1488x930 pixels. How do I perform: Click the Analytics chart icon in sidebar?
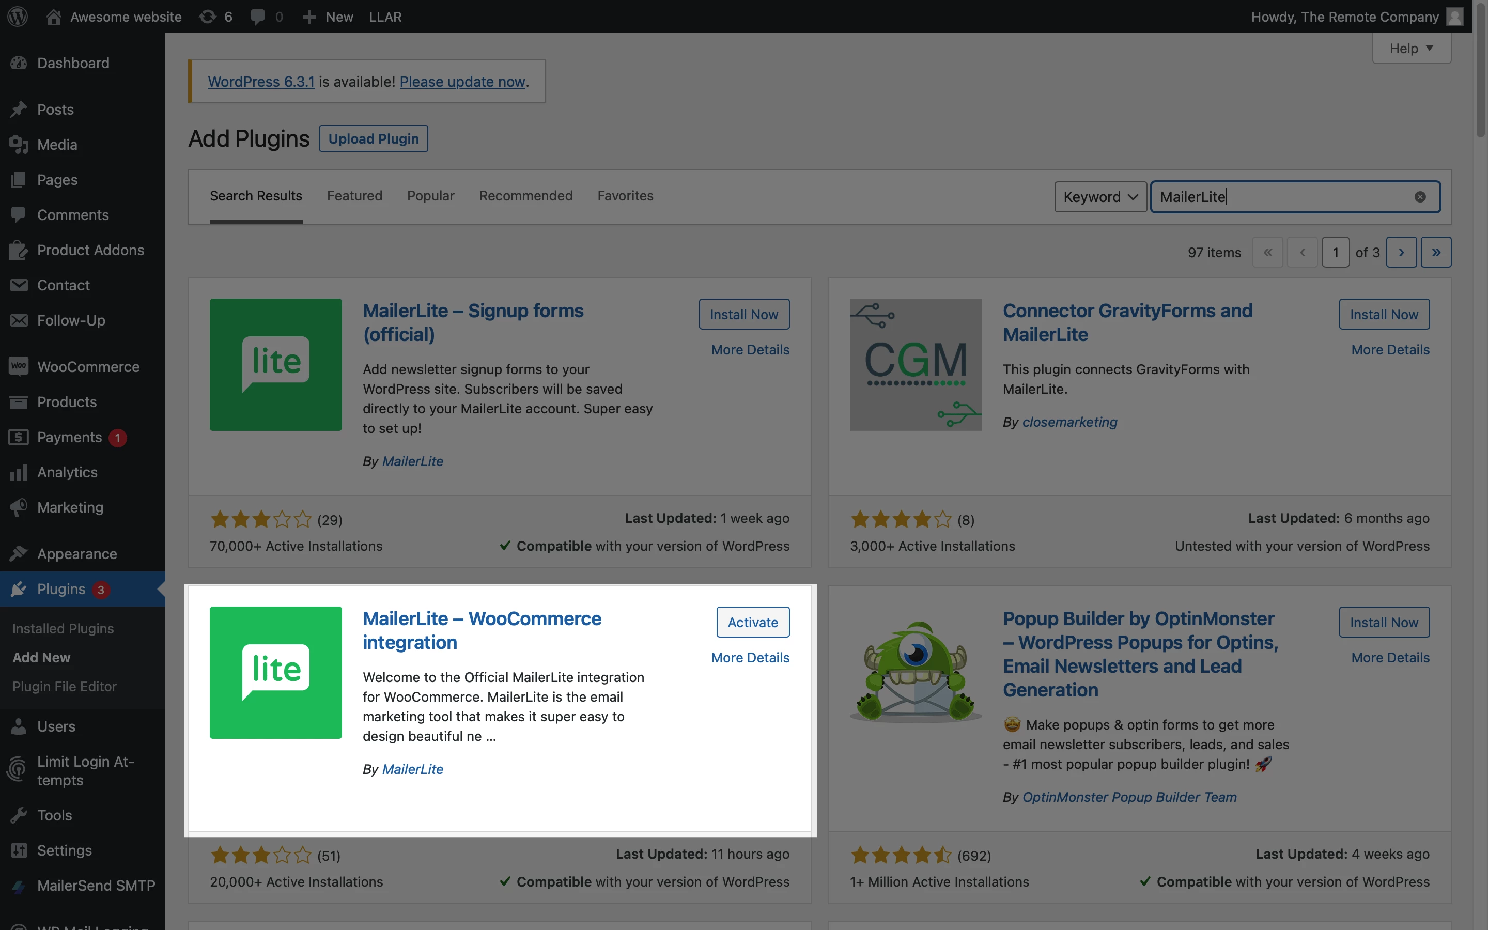click(x=19, y=472)
